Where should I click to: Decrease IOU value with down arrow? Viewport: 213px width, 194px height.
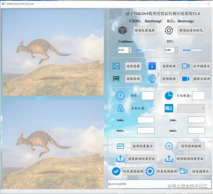pyautogui.click(x=176, y=51)
